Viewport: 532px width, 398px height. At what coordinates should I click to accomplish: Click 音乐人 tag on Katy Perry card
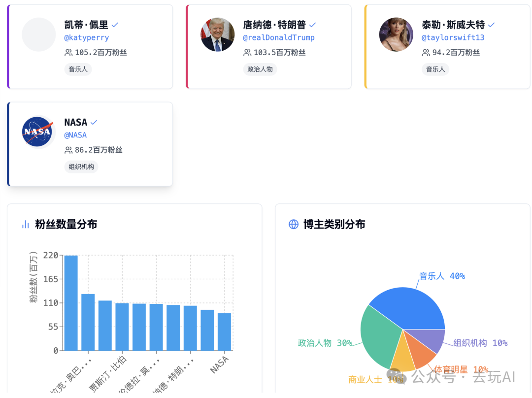point(78,69)
